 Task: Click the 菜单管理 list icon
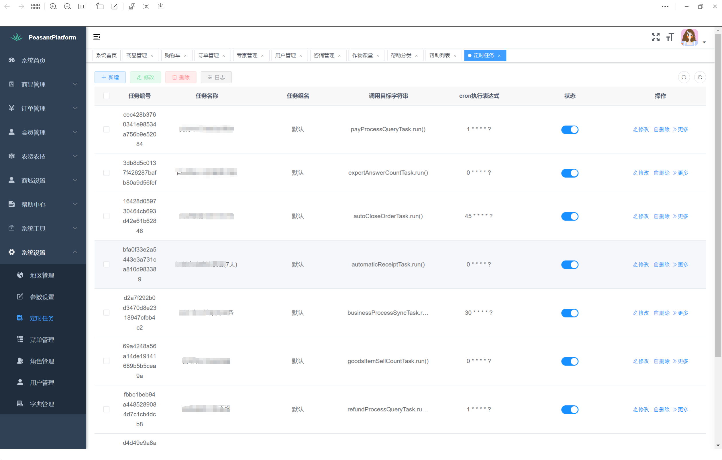coord(20,339)
